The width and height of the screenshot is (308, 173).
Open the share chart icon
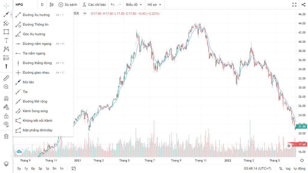pyautogui.click(x=303, y=5)
